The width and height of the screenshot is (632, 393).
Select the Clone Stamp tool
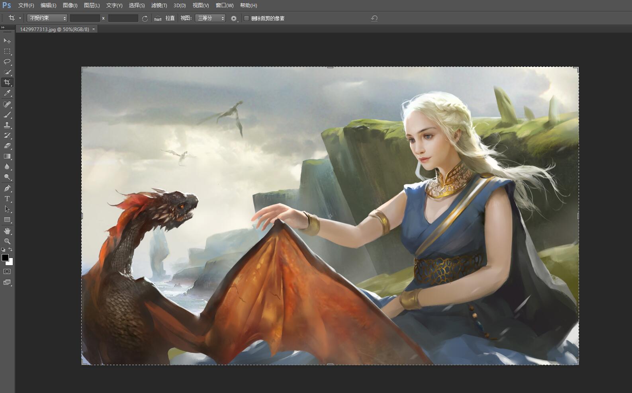click(7, 125)
